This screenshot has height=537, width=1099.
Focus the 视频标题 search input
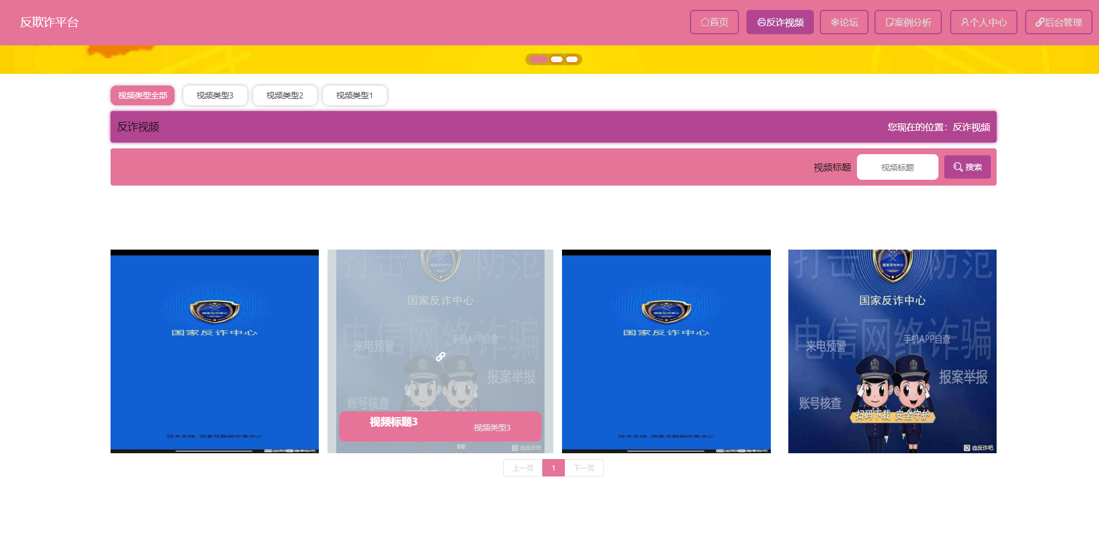tap(897, 167)
